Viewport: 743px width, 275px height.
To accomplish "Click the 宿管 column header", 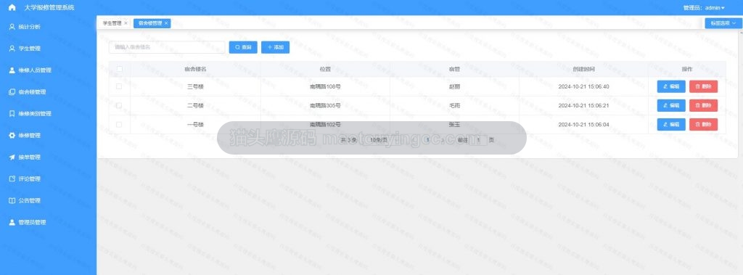I will click(x=454, y=69).
